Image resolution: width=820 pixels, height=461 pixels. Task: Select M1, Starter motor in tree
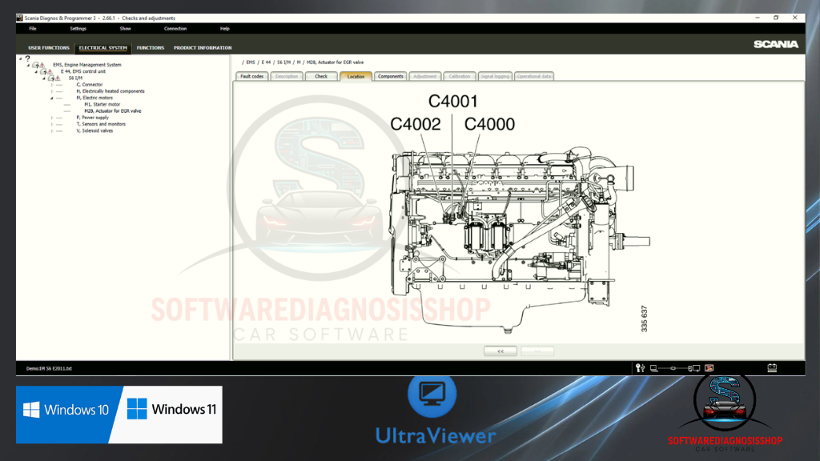click(102, 104)
